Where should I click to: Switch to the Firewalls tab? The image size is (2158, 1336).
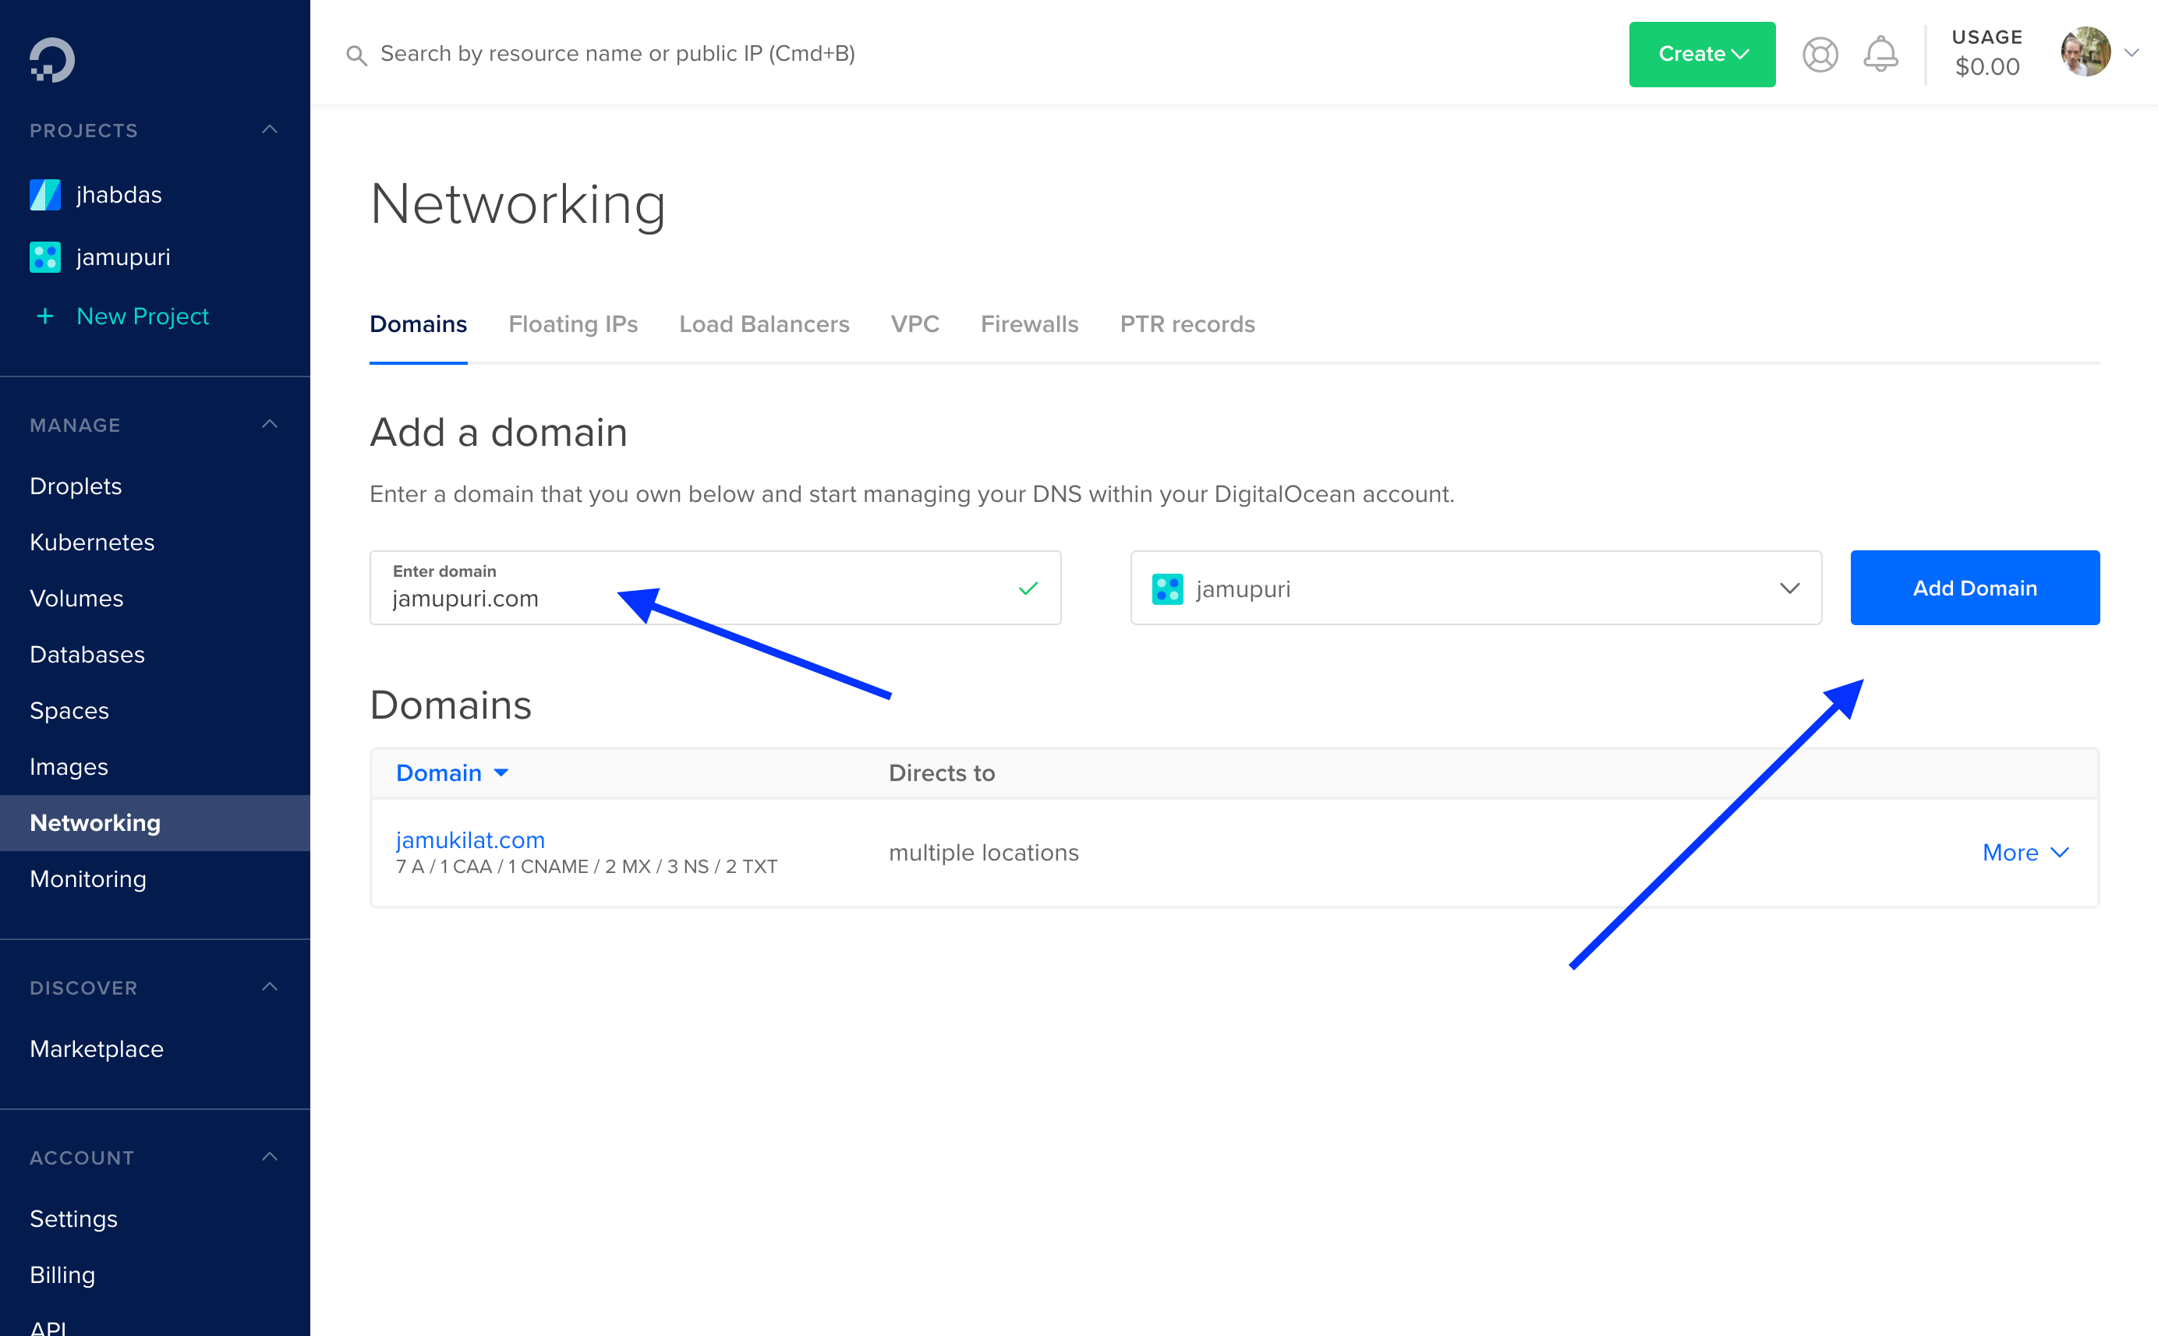(x=1028, y=324)
